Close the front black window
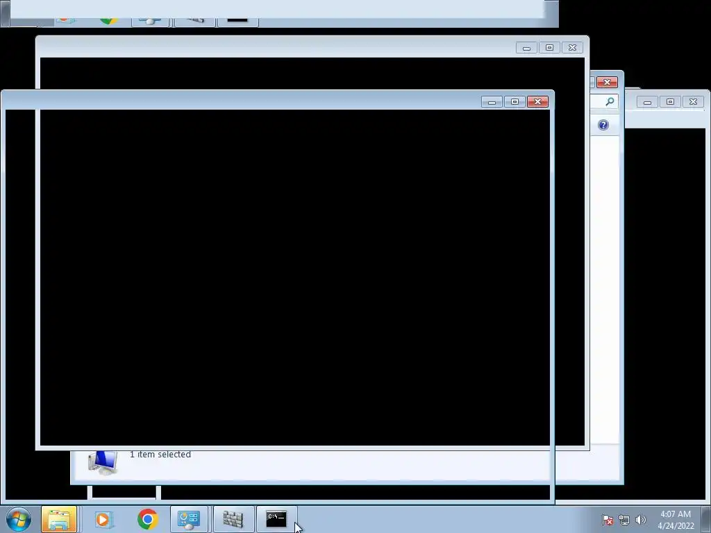 538,101
